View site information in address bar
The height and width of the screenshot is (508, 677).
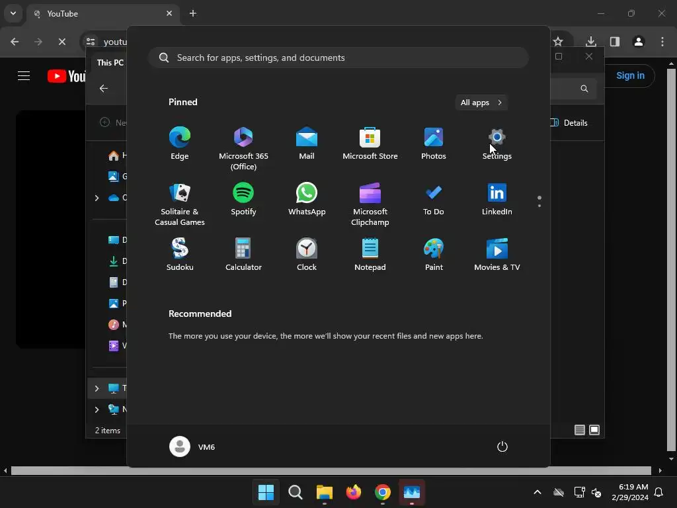tap(91, 42)
